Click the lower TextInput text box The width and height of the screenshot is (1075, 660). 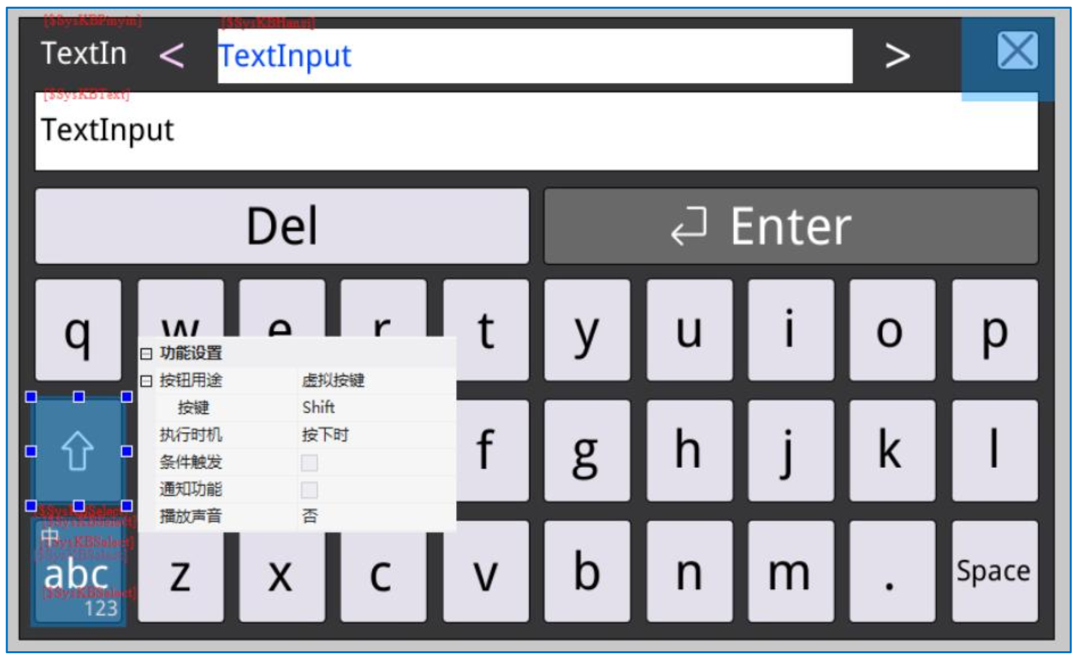pyautogui.click(x=535, y=131)
